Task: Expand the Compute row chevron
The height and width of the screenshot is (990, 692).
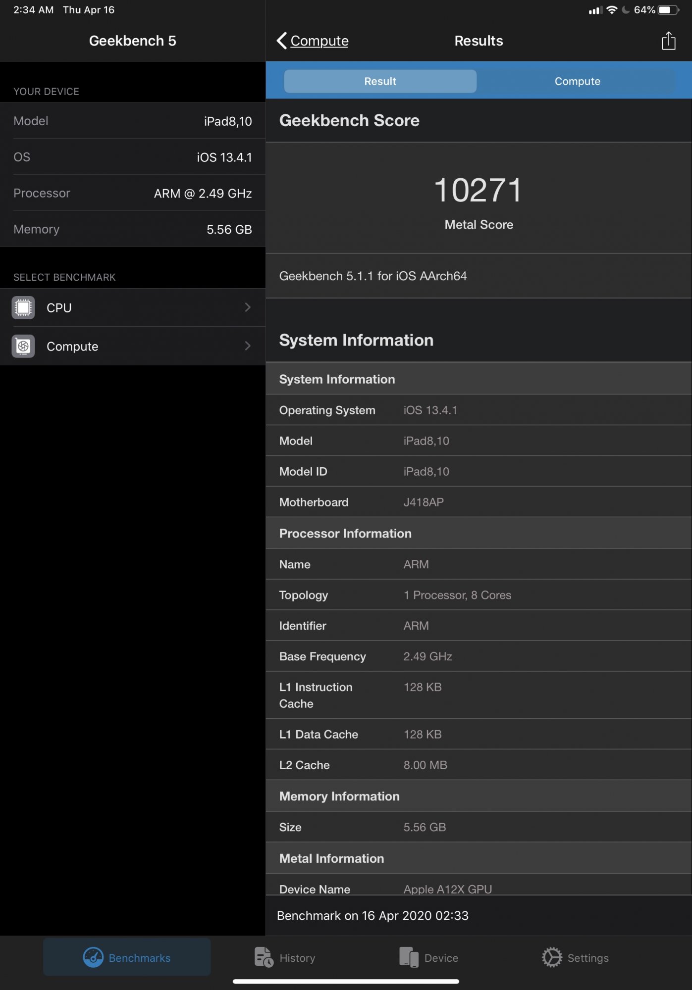Action: tap(248, 346)
